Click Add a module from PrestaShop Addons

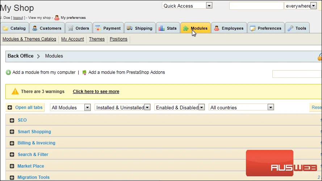[x=126, y=72]
